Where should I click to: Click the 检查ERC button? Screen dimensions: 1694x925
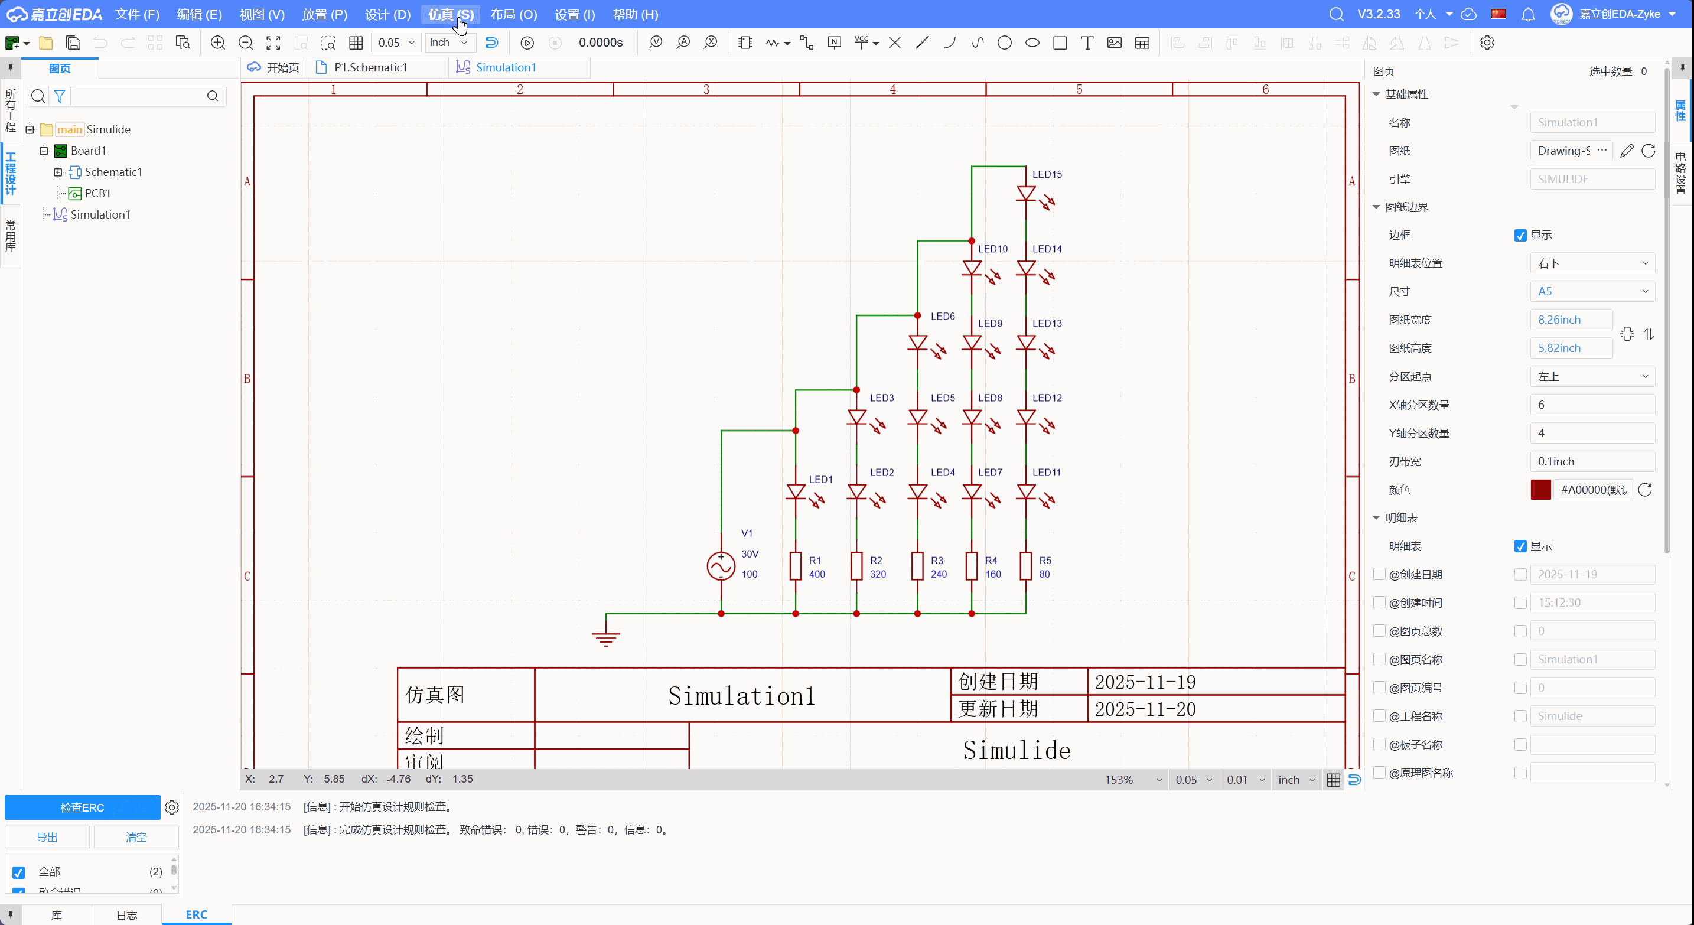[82, 807]
